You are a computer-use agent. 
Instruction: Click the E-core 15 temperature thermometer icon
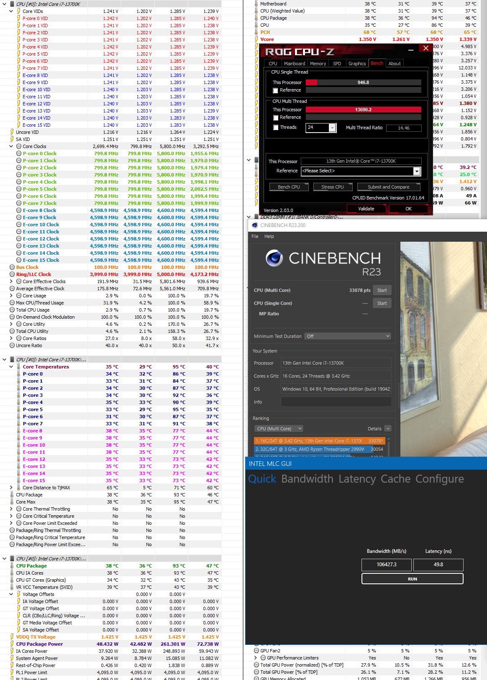[19, 481]
